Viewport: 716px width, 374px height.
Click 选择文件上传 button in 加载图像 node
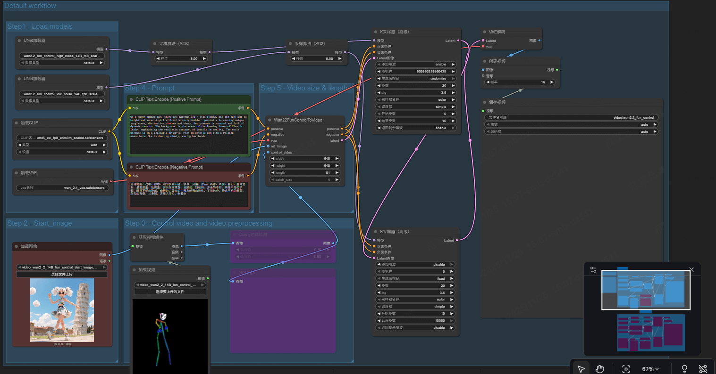coord(62,274)
